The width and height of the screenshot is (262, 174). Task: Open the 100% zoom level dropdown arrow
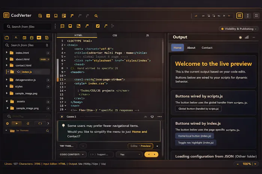(x=255, y=164)
